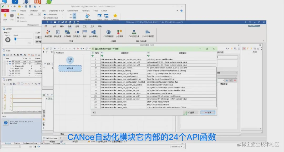Open the CAN Monitoring tab at the bottom
This screenshot has height=152, width=284.
click(50, 138)
